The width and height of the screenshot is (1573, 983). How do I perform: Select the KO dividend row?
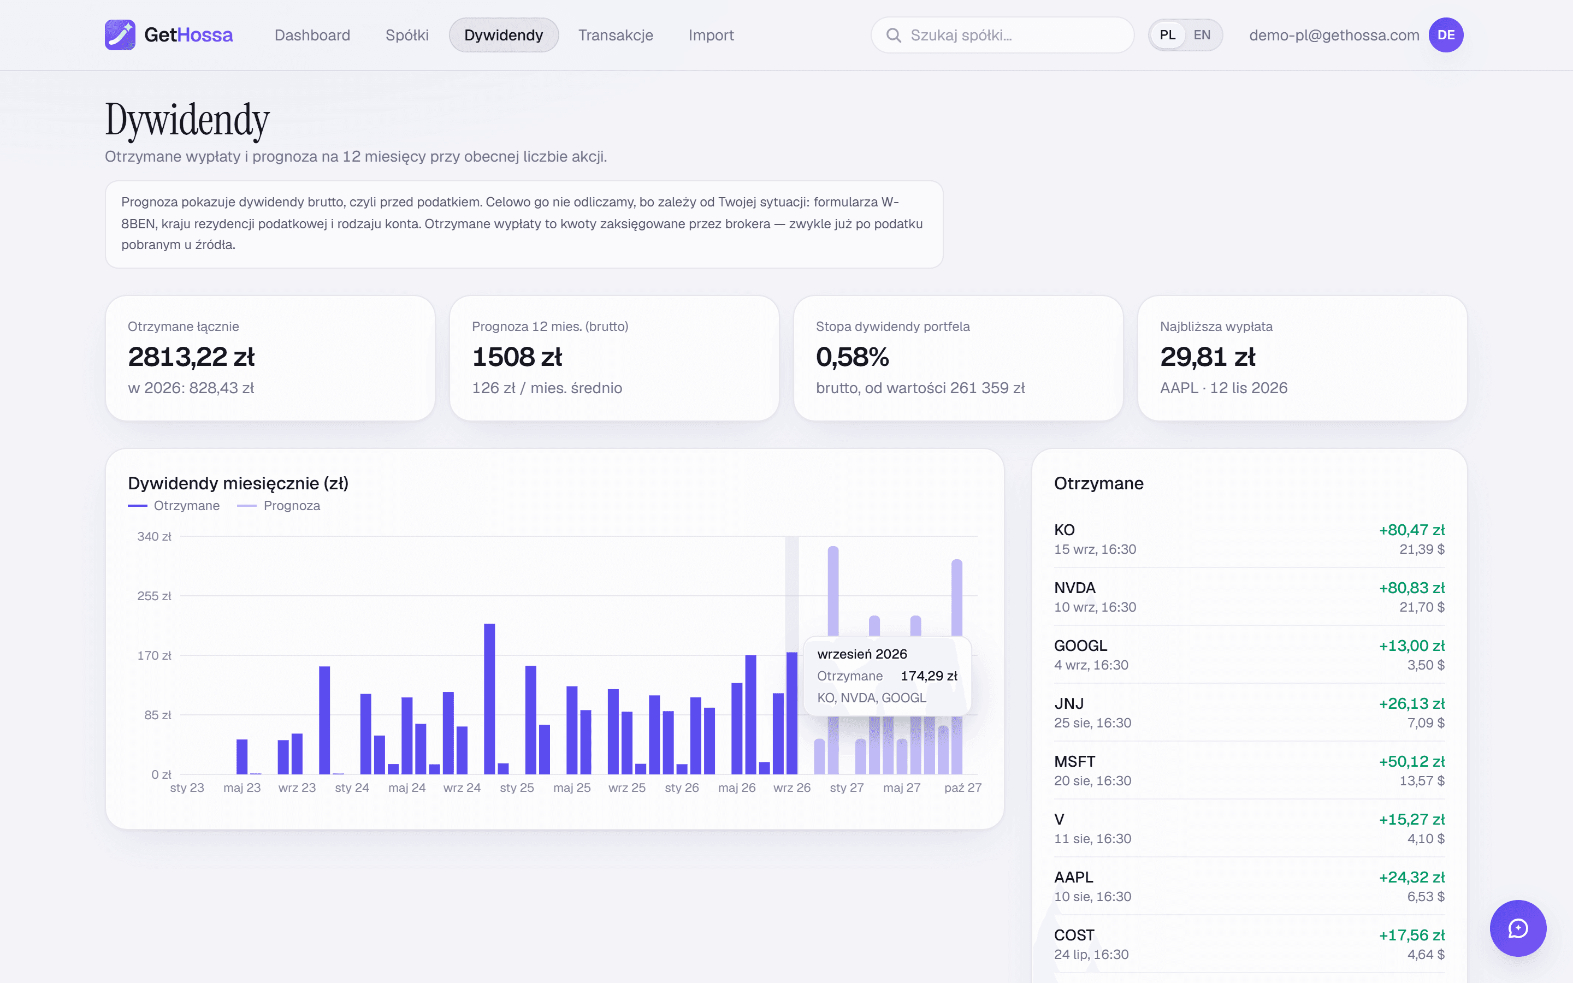point(1249,539)
